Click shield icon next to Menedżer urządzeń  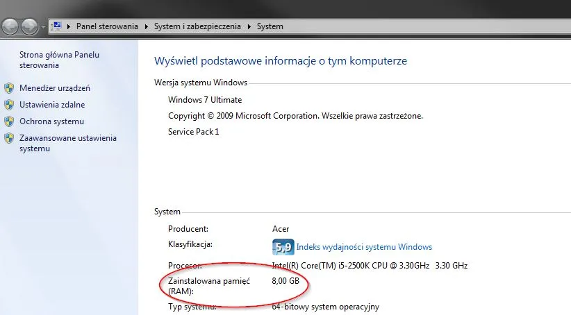pos(9,88)
